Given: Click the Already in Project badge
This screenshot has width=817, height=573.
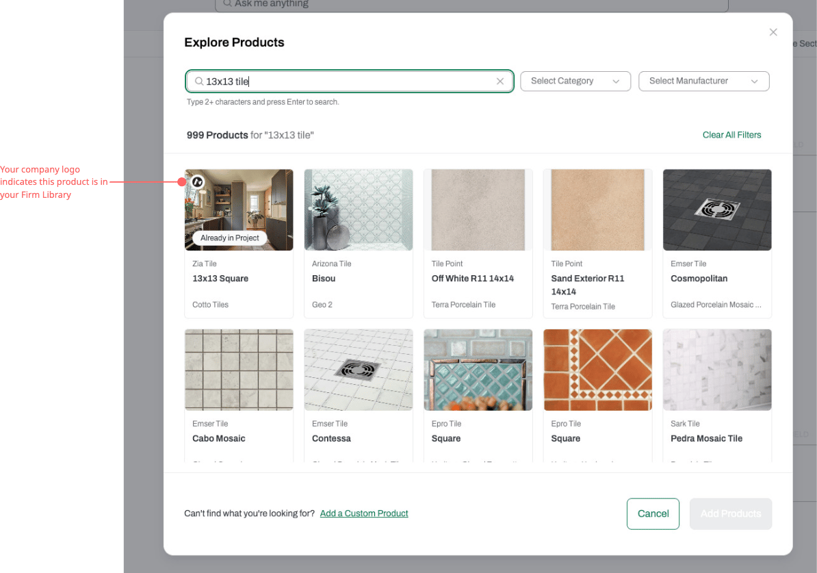Looking at the screenshot, I should (230, 238).
